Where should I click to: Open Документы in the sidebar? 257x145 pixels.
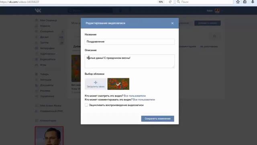tap(47, 85)
